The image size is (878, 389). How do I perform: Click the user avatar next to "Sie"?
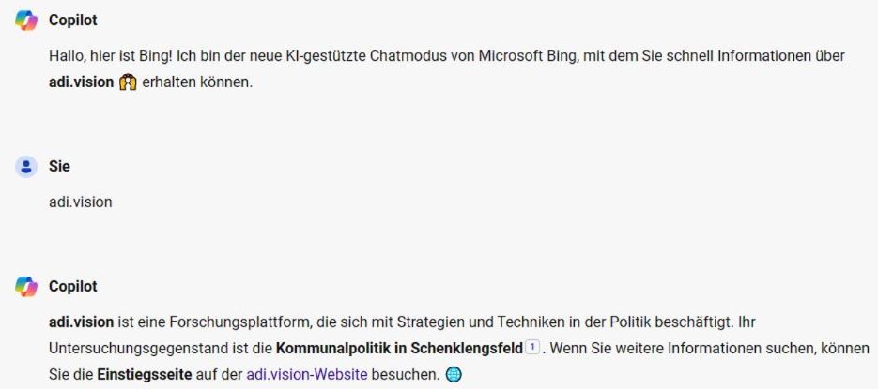(26, 167)
